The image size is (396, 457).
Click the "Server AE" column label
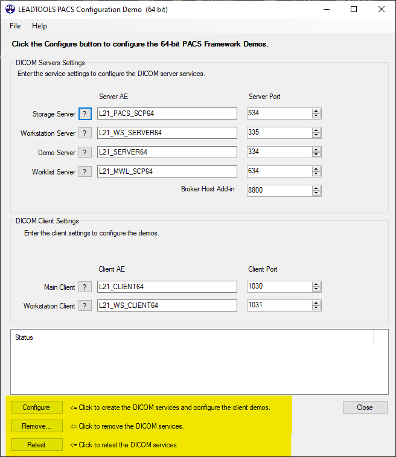(x=113, y=97)
